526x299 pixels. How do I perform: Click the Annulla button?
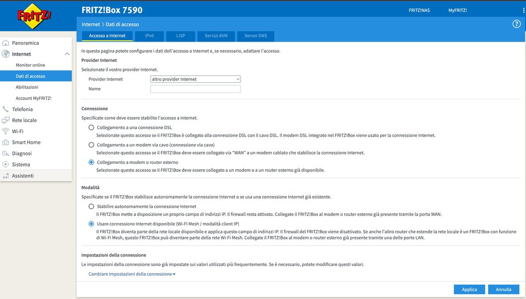tap(503, 289)
